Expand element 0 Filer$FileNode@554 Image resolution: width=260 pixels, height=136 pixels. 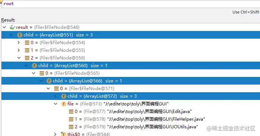[19, 43]
